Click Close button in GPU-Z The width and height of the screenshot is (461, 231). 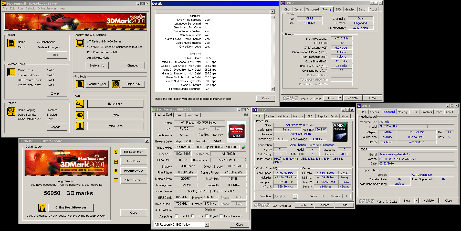(239, 225)
